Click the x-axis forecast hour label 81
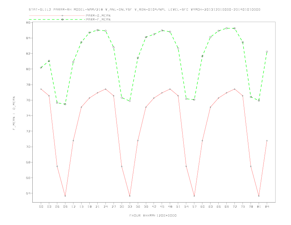The height and width of the screenshot is (225, 291). click(x=259, y=207)
